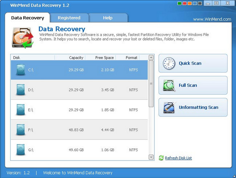This screenshot has width=236, height=178.
Task: Click the Refresh Disk List link
Action: coord(178,158)
